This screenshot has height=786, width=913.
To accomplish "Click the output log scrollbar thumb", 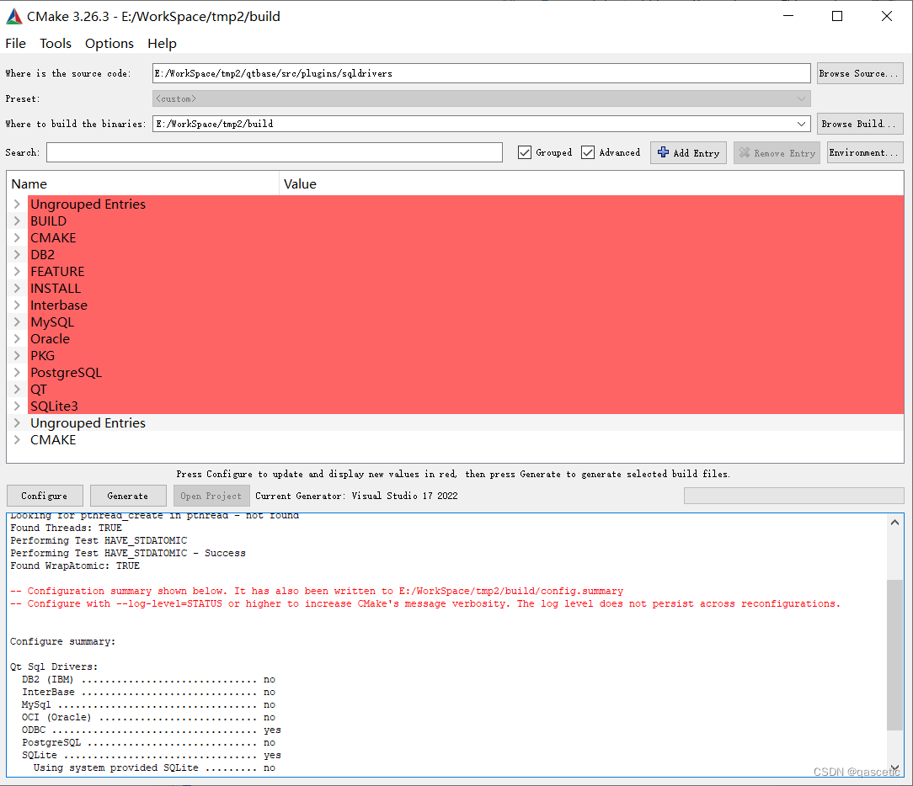I will pyautogui.click(x=895, y=655).
